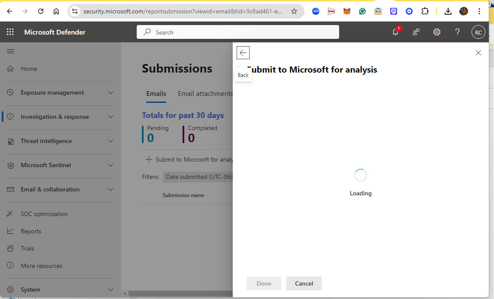Open the Date submitted filter
494x299 pixels.
point(198,177)
